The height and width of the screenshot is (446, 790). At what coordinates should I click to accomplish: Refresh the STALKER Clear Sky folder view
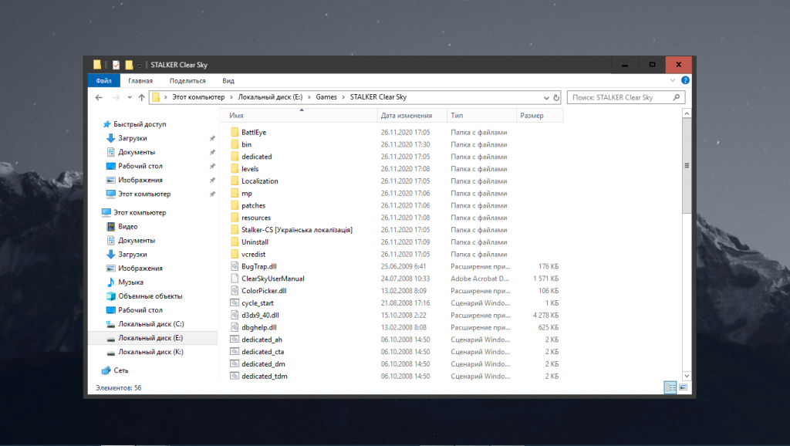556,98
